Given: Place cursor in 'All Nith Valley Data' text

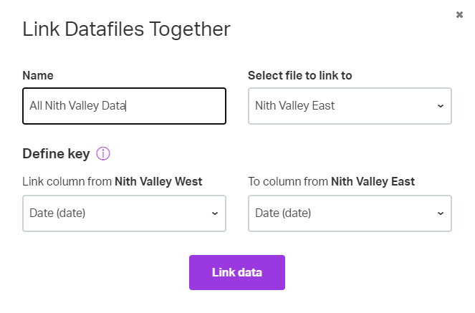Looking at the screenshot, I should point(77,105).
